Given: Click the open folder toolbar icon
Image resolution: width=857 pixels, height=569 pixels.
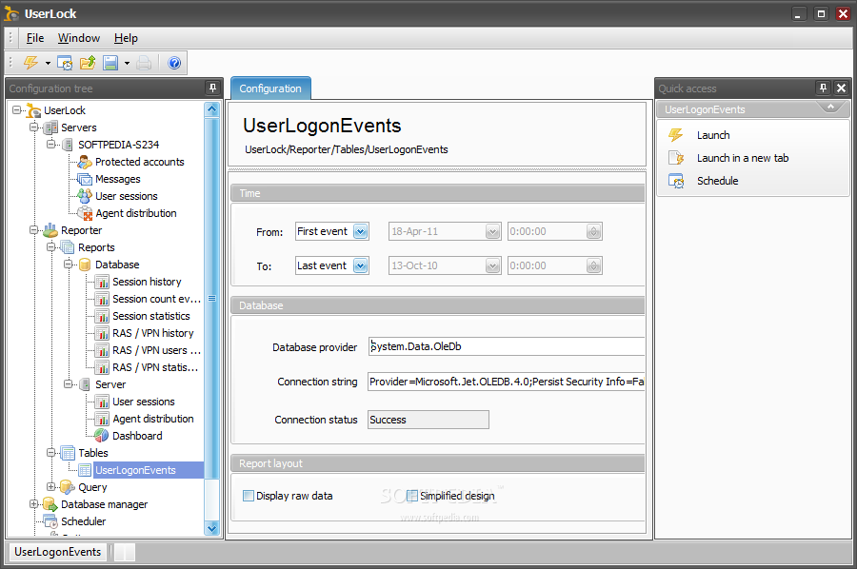Looking at the screenshot, I should point(88,64).
